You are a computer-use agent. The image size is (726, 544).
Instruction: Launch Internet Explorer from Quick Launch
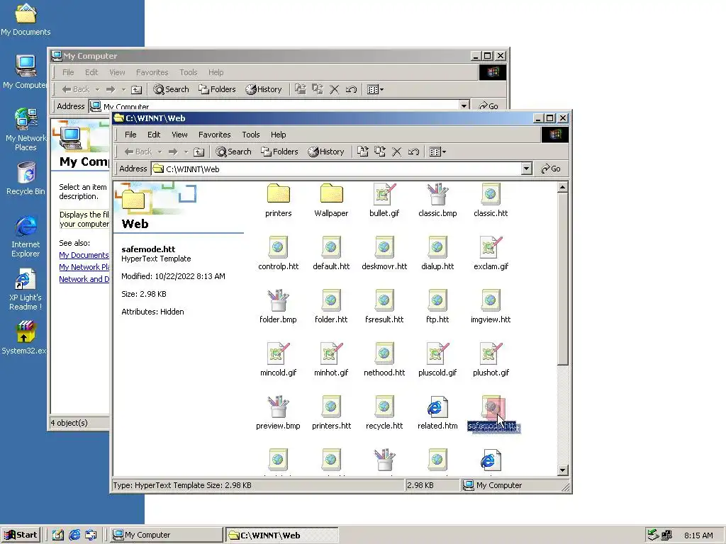click(74, 535)
